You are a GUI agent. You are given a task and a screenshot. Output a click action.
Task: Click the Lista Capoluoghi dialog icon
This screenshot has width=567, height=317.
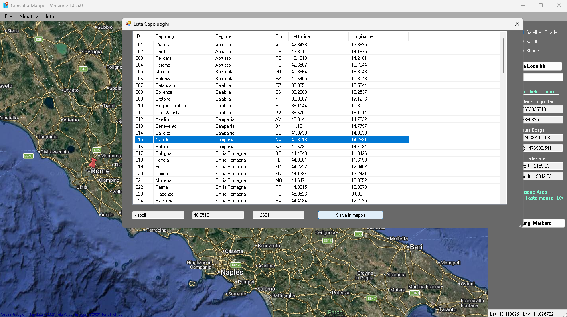[x=128, y=24]
